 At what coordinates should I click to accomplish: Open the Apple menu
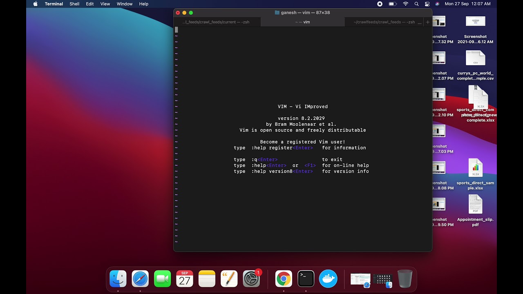(x=35, y=4)
